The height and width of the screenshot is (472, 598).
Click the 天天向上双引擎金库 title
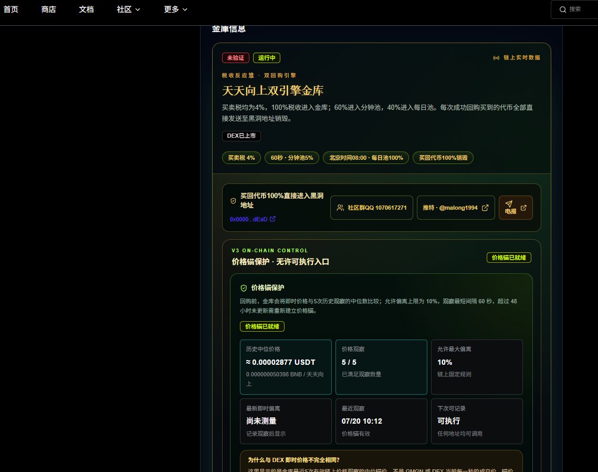pyautogui.click(x=272, y=90)
